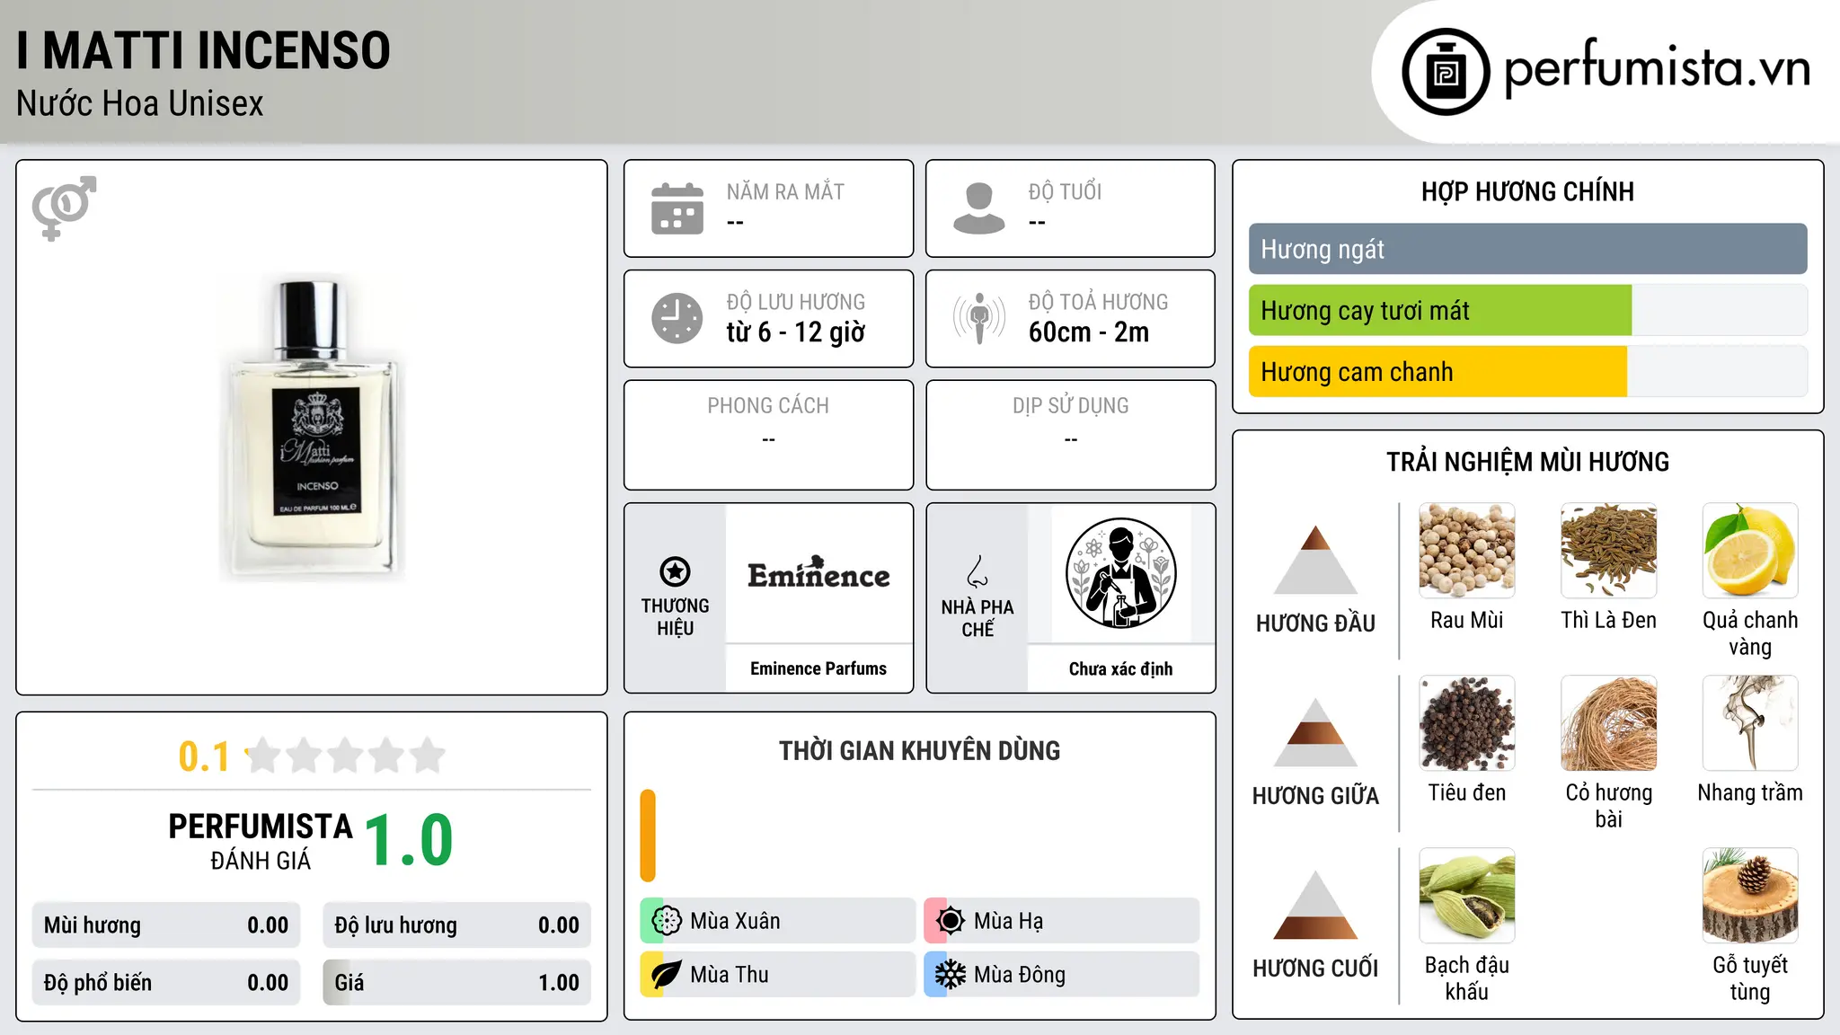
Task: Select the Cỏ hương bài vetiver image
Action: [x=1608, y=723]
